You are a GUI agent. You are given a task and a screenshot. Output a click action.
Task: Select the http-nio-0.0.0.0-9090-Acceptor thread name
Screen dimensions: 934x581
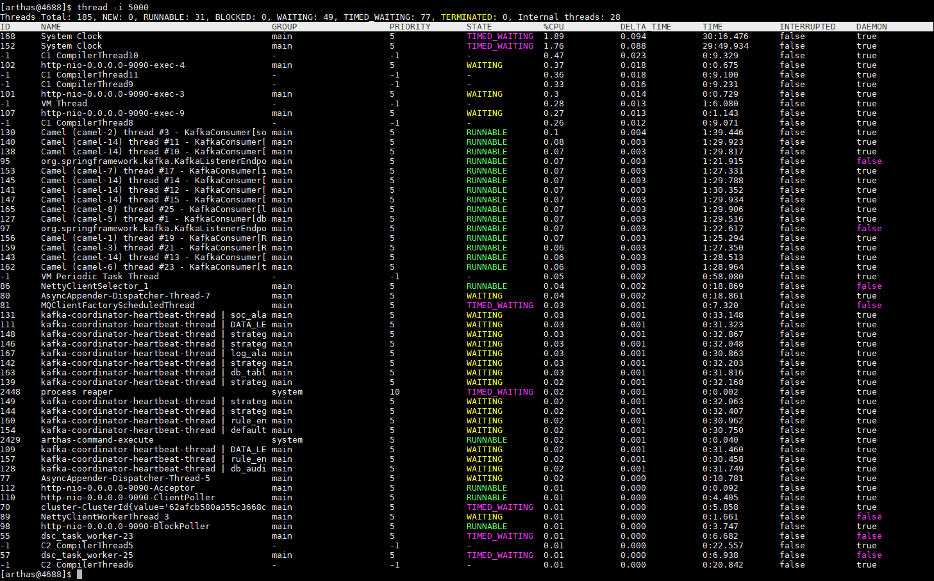pos(118,488)
